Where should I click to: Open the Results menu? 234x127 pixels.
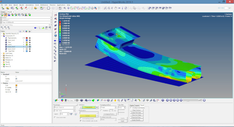[x=22, y=5]
